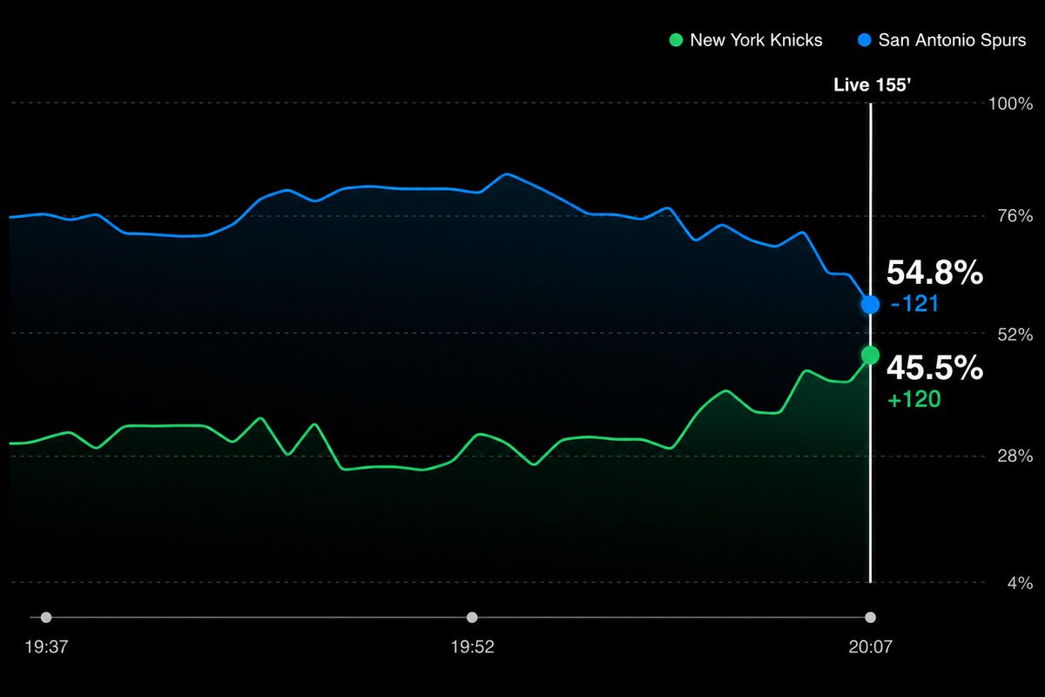The width and height of the screenshot is (1045, 697).
Task: Click the green New York Knicks legend dot
Action: 675,40
